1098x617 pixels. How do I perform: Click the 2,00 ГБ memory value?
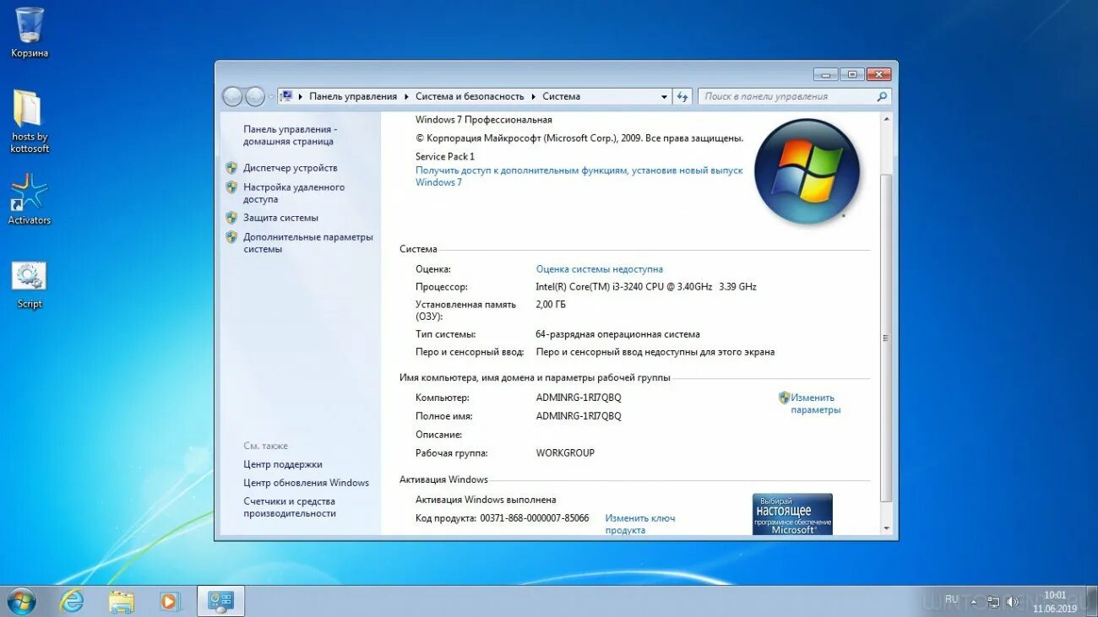(x=551, y=305)
